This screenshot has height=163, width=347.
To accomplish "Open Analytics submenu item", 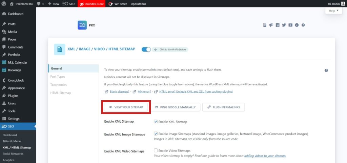I will point(8,160).
